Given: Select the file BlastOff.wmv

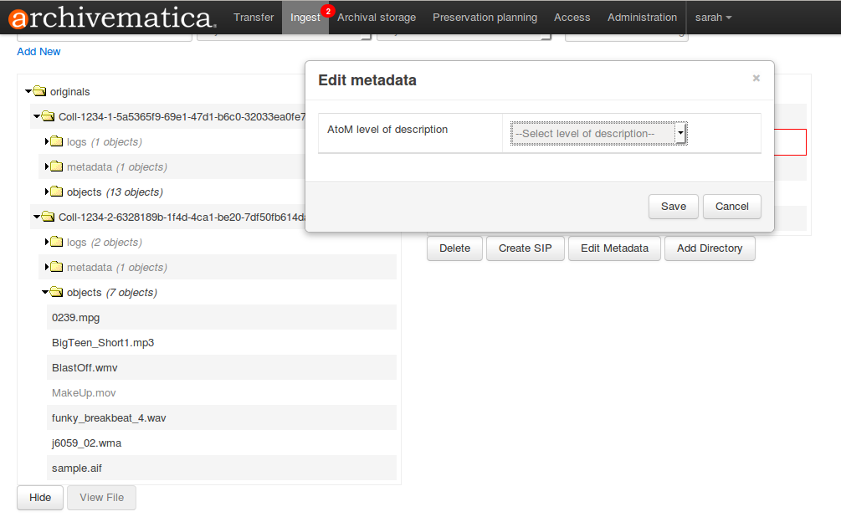Looking at the screenshot, I should click(79, 367).
